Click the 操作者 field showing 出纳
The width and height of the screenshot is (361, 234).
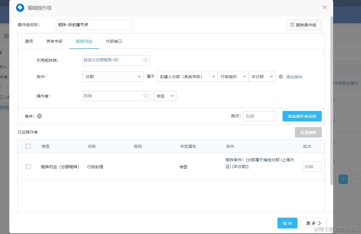coord(116,96)
